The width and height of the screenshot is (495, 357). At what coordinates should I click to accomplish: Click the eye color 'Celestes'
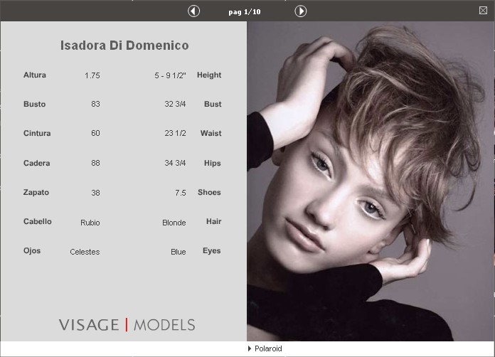(85, 252)
